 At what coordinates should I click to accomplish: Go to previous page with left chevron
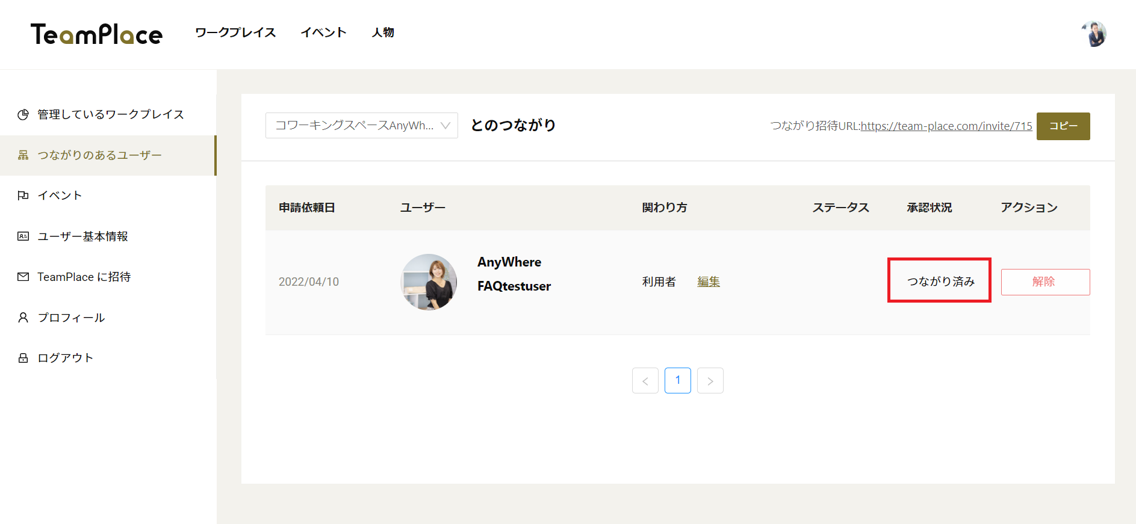[x=645, y=381]
